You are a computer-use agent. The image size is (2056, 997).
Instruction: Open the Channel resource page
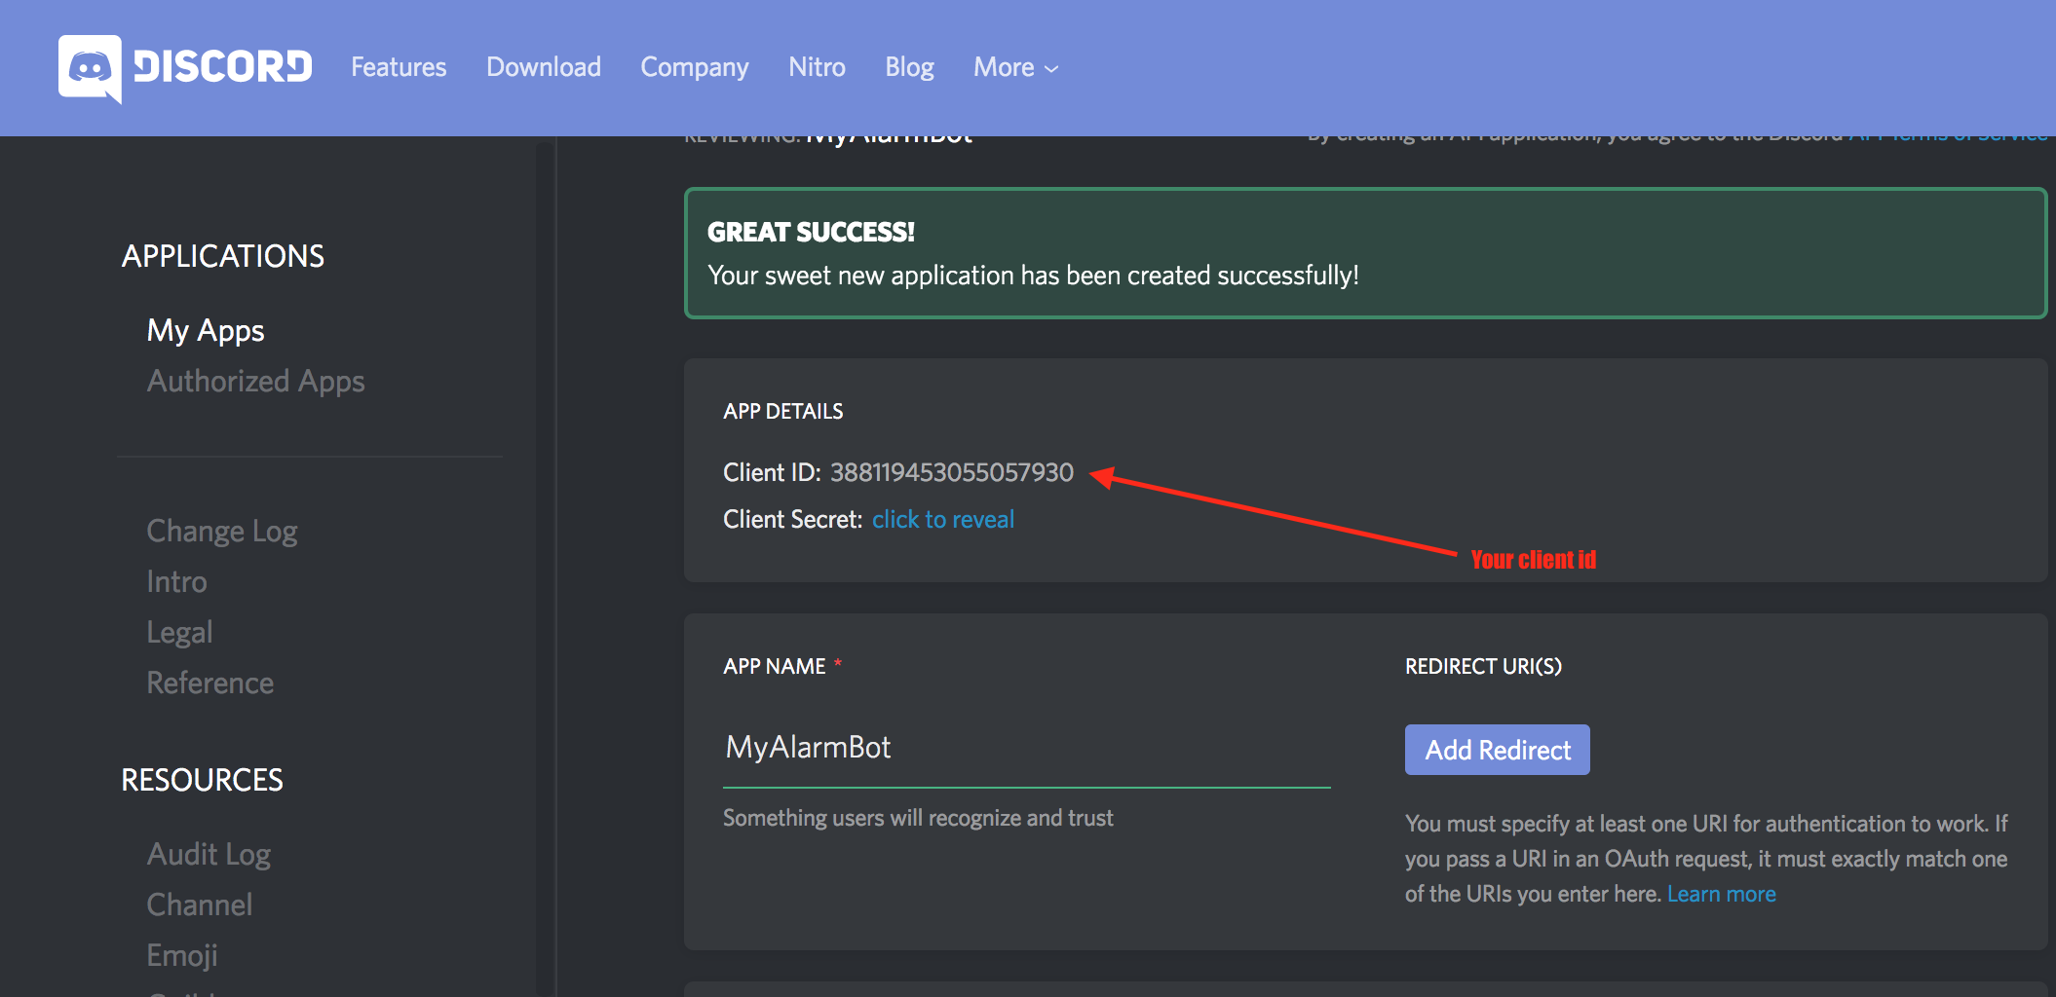199,905
